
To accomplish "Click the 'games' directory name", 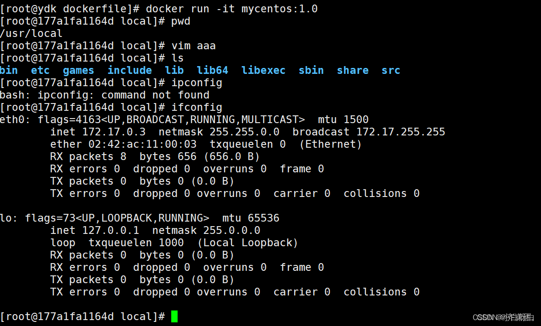I will (78, 71).
